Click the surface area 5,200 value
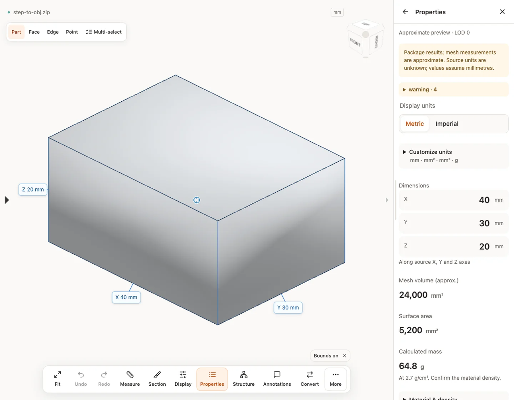This screenshot has height=400, width=514. click(410, 330)
